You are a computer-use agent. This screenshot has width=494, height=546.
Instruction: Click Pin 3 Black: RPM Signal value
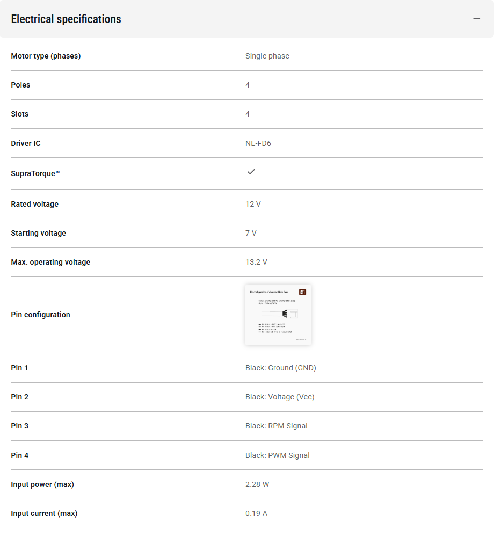coord(276,426)
